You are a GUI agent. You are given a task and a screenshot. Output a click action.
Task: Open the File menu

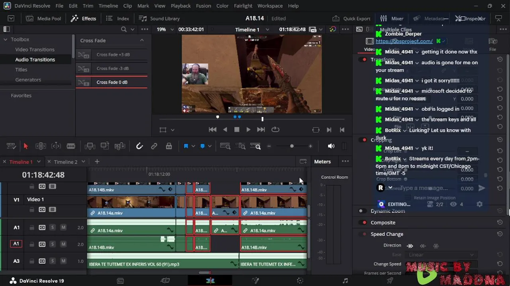pyautogui.click(x=59, y=6)
